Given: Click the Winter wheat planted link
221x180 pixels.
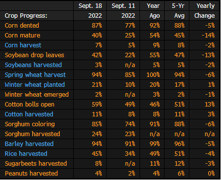Looking at the screenshot, I should [x=35, y=85].
